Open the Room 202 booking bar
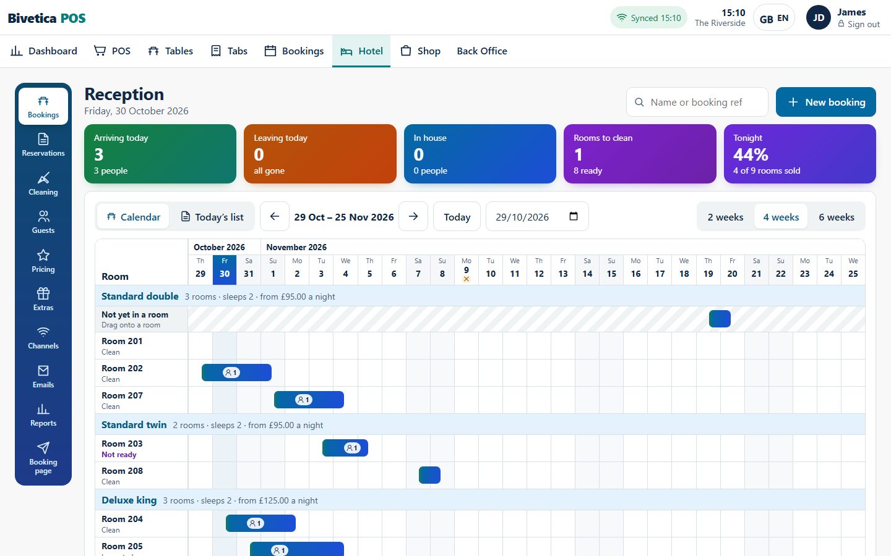The height and width of the screenshot is (556, 891). pos(236,373)
